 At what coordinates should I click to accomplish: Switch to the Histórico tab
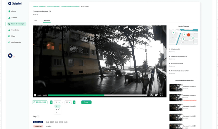47,21
